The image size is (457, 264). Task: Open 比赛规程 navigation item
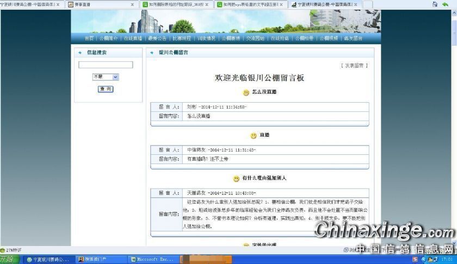click(182, 39)
